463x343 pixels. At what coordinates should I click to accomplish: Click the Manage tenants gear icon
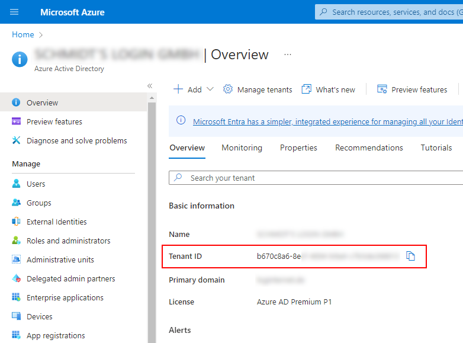click(x=228, y=89)
